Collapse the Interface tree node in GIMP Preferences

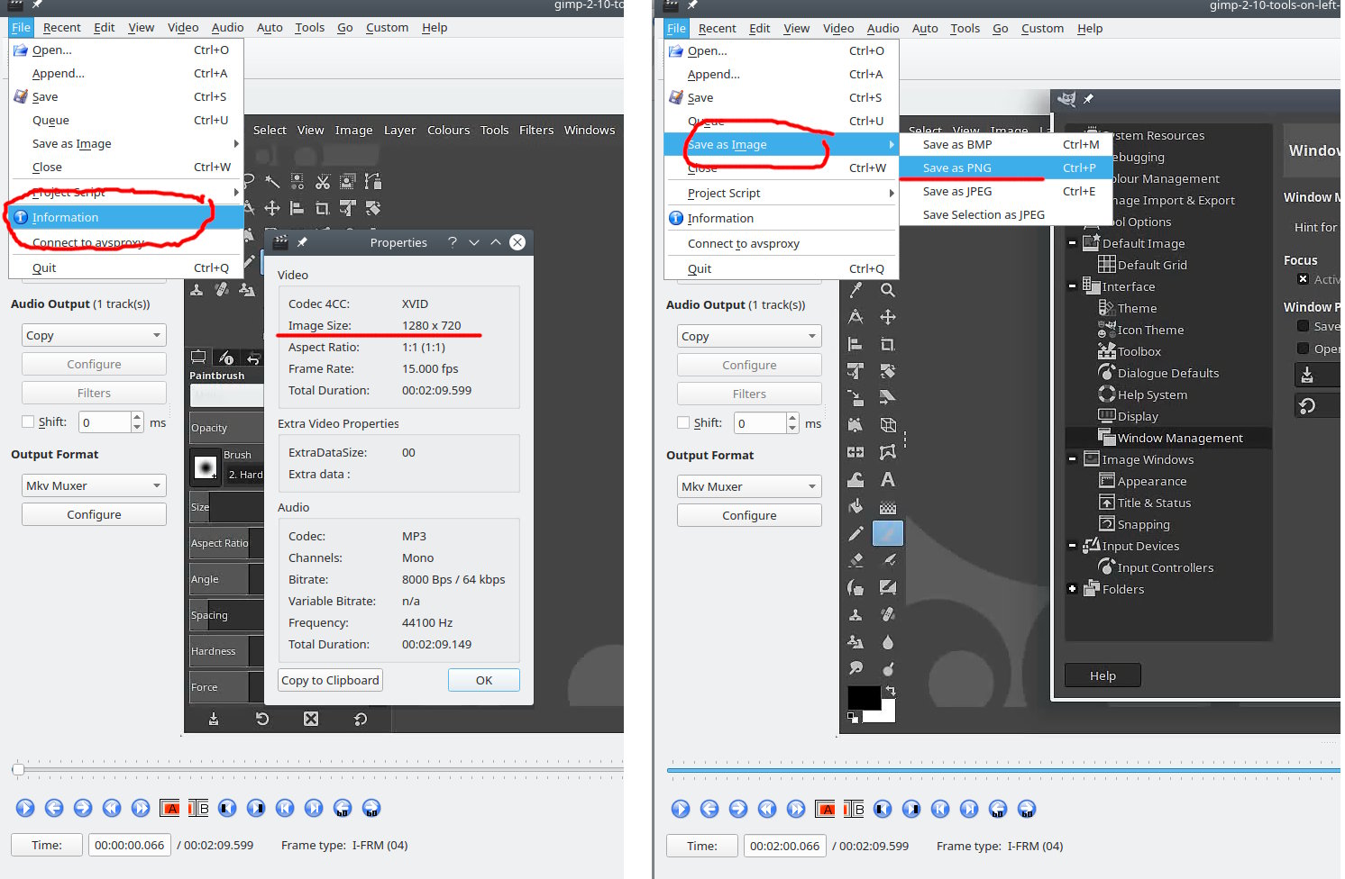(x=1072, y=286)
